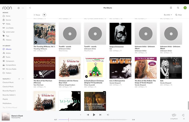The height and width of the screenshot is (122, 189).
Task: Click the dot indicator left of previous-track button
Action: pyautogui.click(x=81, y=115)
